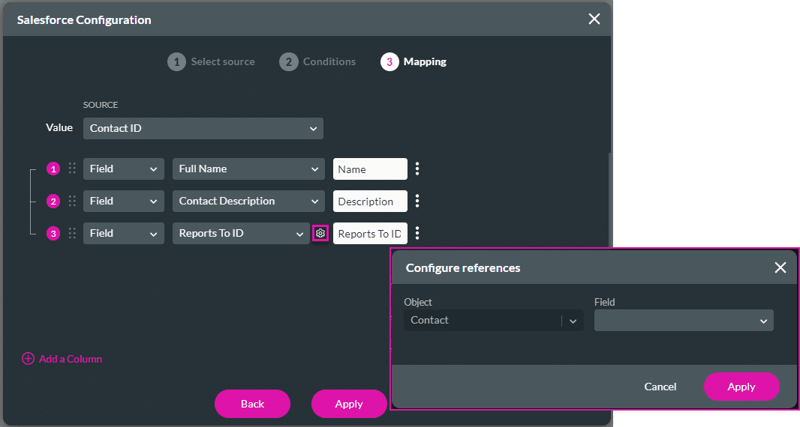Go to step 1 Select source
Image resolution: width=800 pixels, height=427 pixels.
(211, 61)
